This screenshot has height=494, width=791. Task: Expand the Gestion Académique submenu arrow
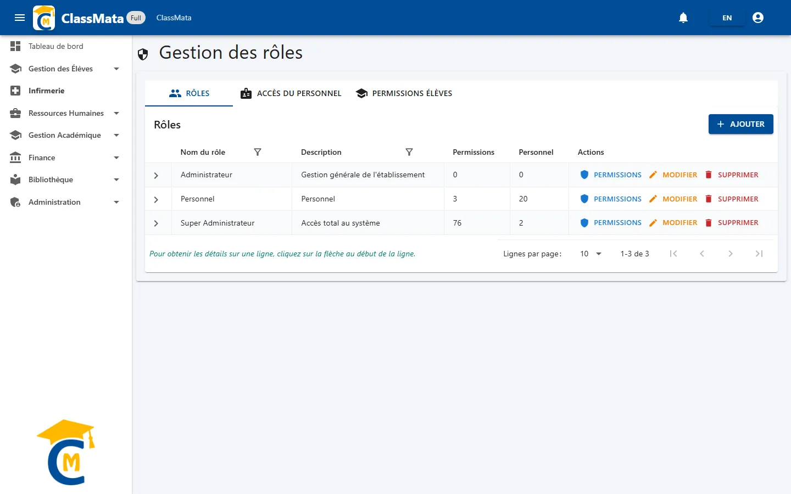(x=116, y=135)
